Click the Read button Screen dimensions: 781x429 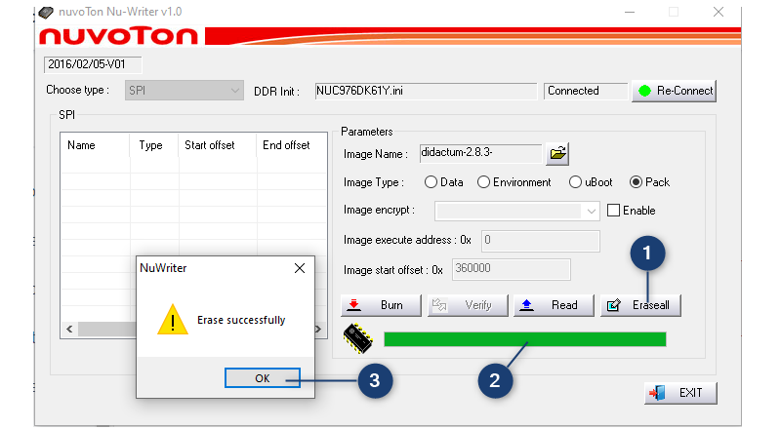554,305
